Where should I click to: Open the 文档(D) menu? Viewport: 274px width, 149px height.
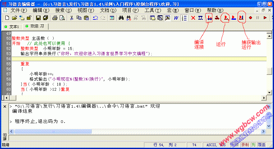(x=108, y=11)
